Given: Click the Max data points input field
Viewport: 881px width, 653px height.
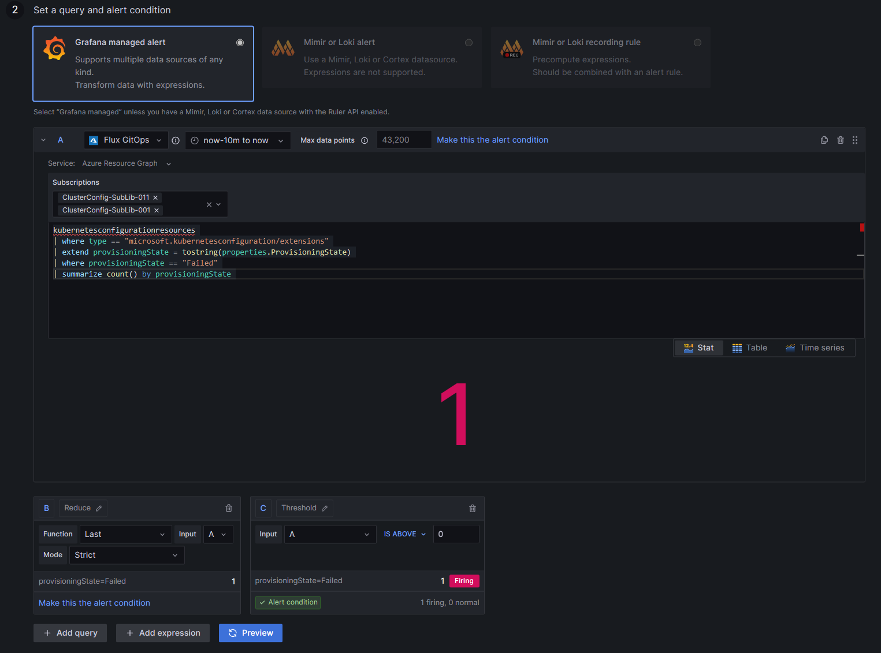Looking at the screenshot, I should [404, 140].
